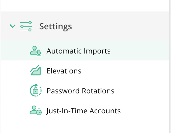
Task: Click the sidebar's right border edge
Action: tap(169, 66)
